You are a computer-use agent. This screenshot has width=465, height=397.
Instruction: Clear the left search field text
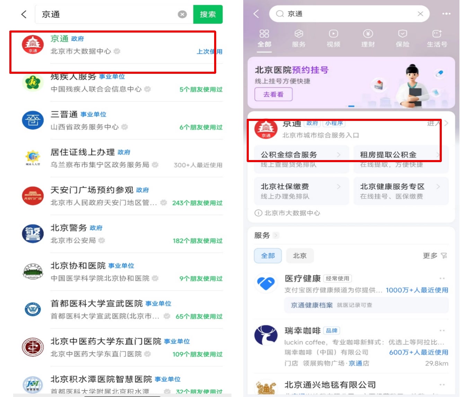coord(182,14)
